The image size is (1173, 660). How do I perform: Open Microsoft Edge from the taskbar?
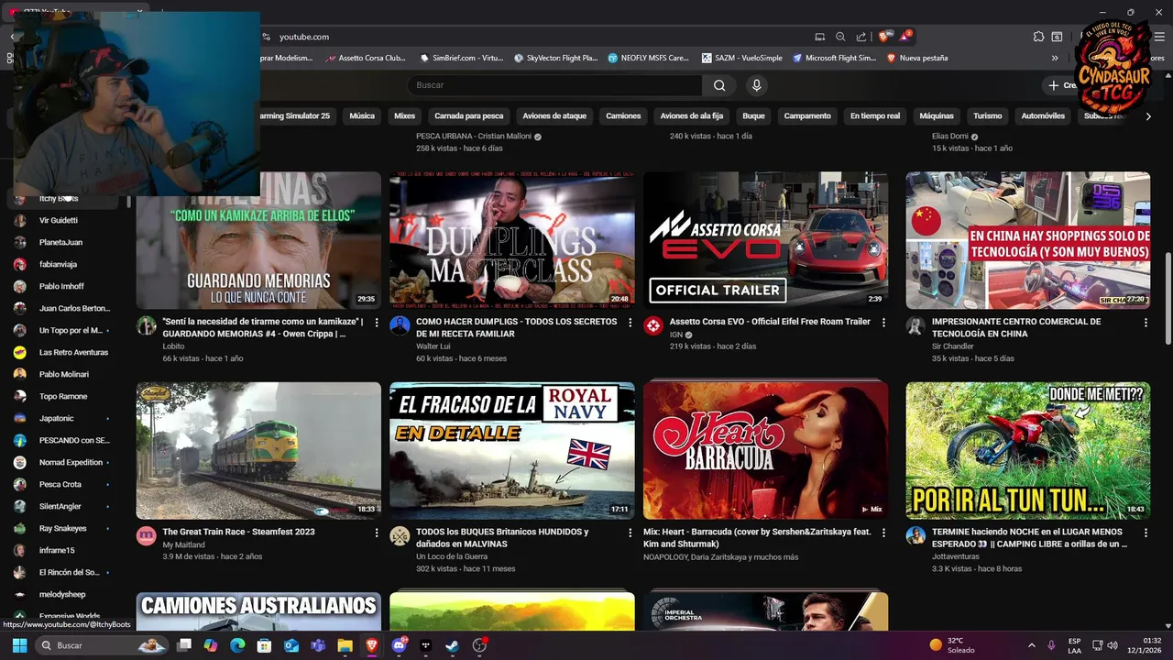tap(237, 645)
